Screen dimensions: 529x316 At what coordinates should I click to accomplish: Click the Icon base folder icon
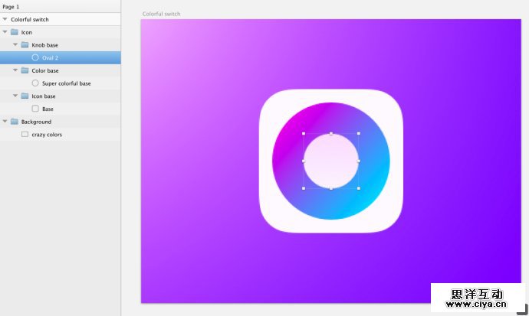click(x=25, y=96)
